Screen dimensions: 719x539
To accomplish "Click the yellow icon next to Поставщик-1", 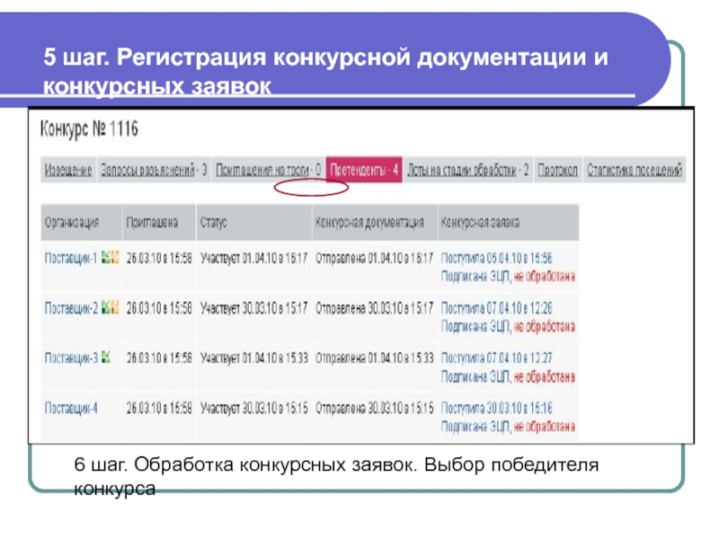I will [115, 258].
